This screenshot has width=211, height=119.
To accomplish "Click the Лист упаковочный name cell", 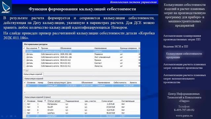I will pyautogui.click(x=102, y=57).
